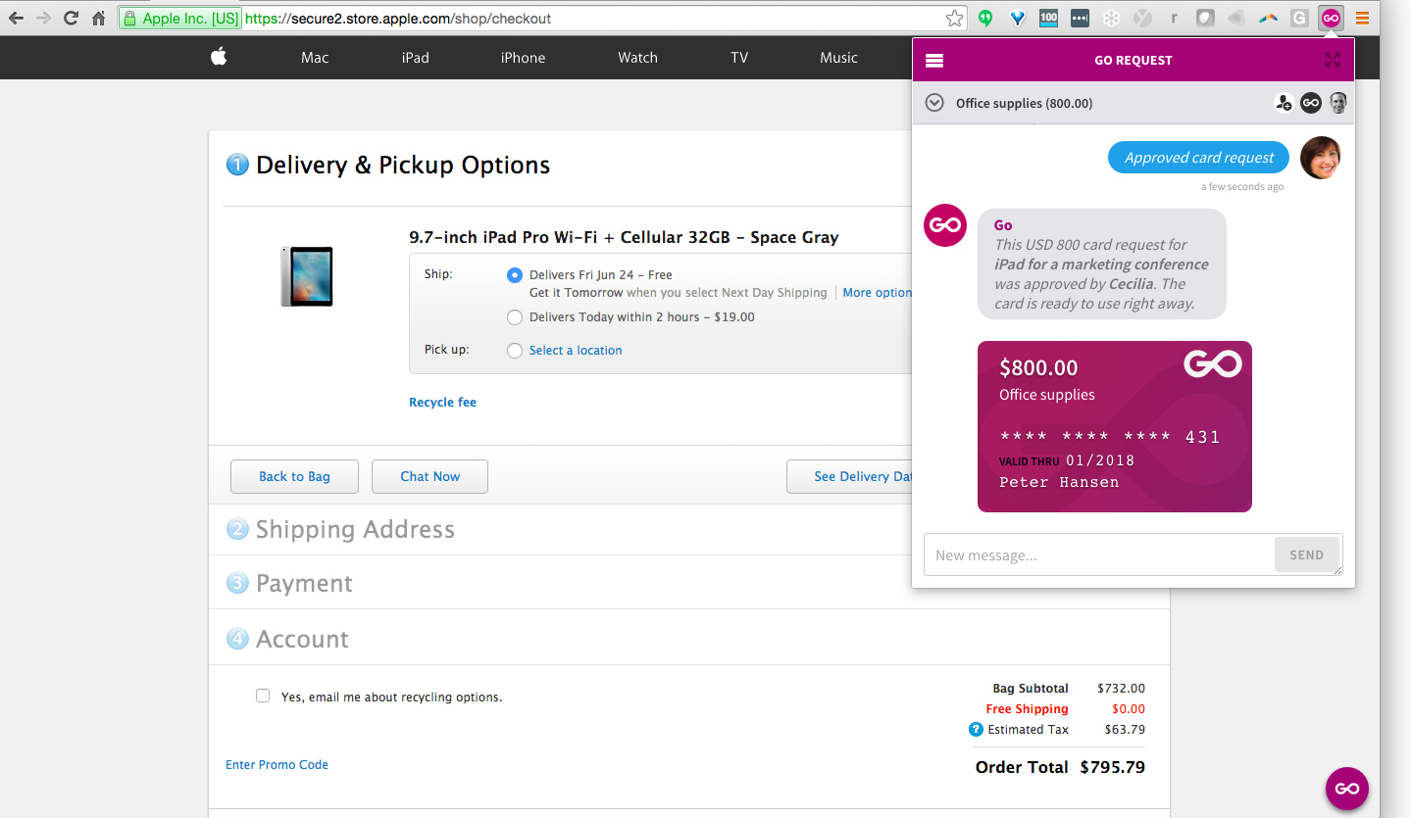Image resolution: width=1411 pixels, height=818 pixels.
Task: Click the Estimated Tax help icon
Action: (976, 729)
